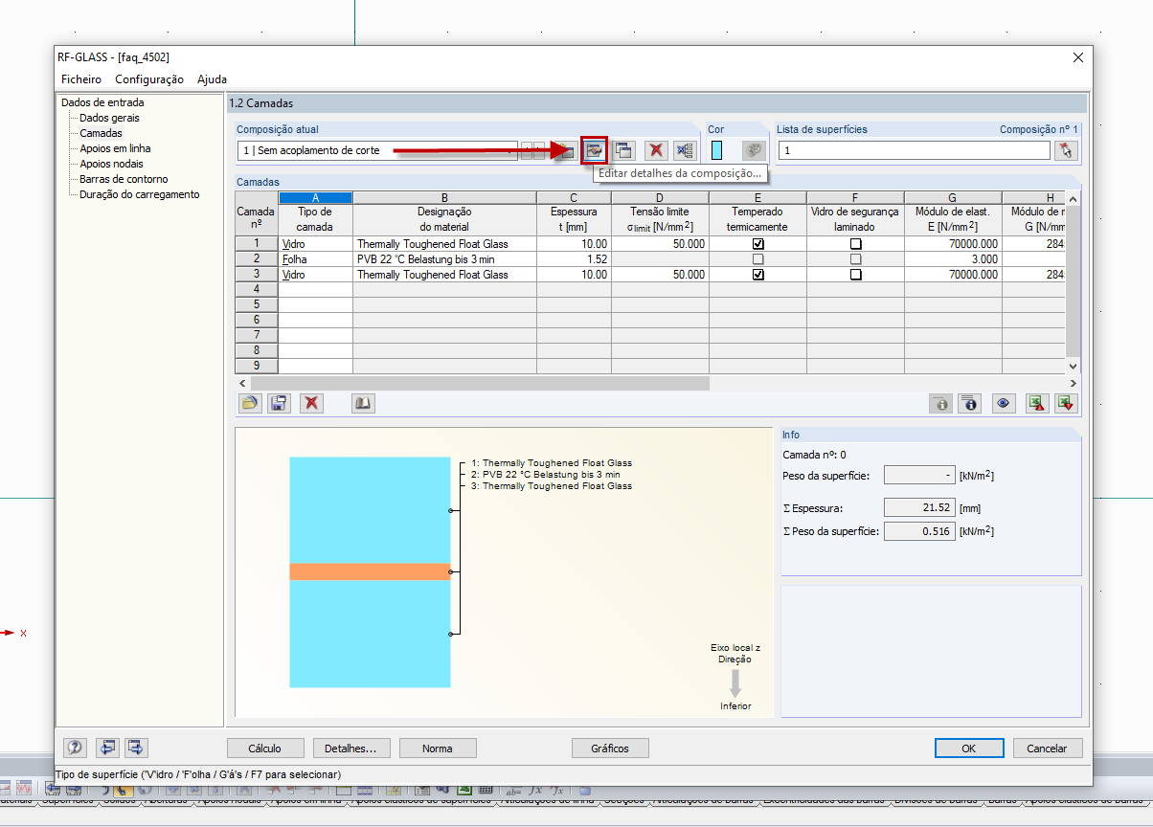The image size is (1153, 827).
Task: Go to previous window arrow icon
Action: 107,748
